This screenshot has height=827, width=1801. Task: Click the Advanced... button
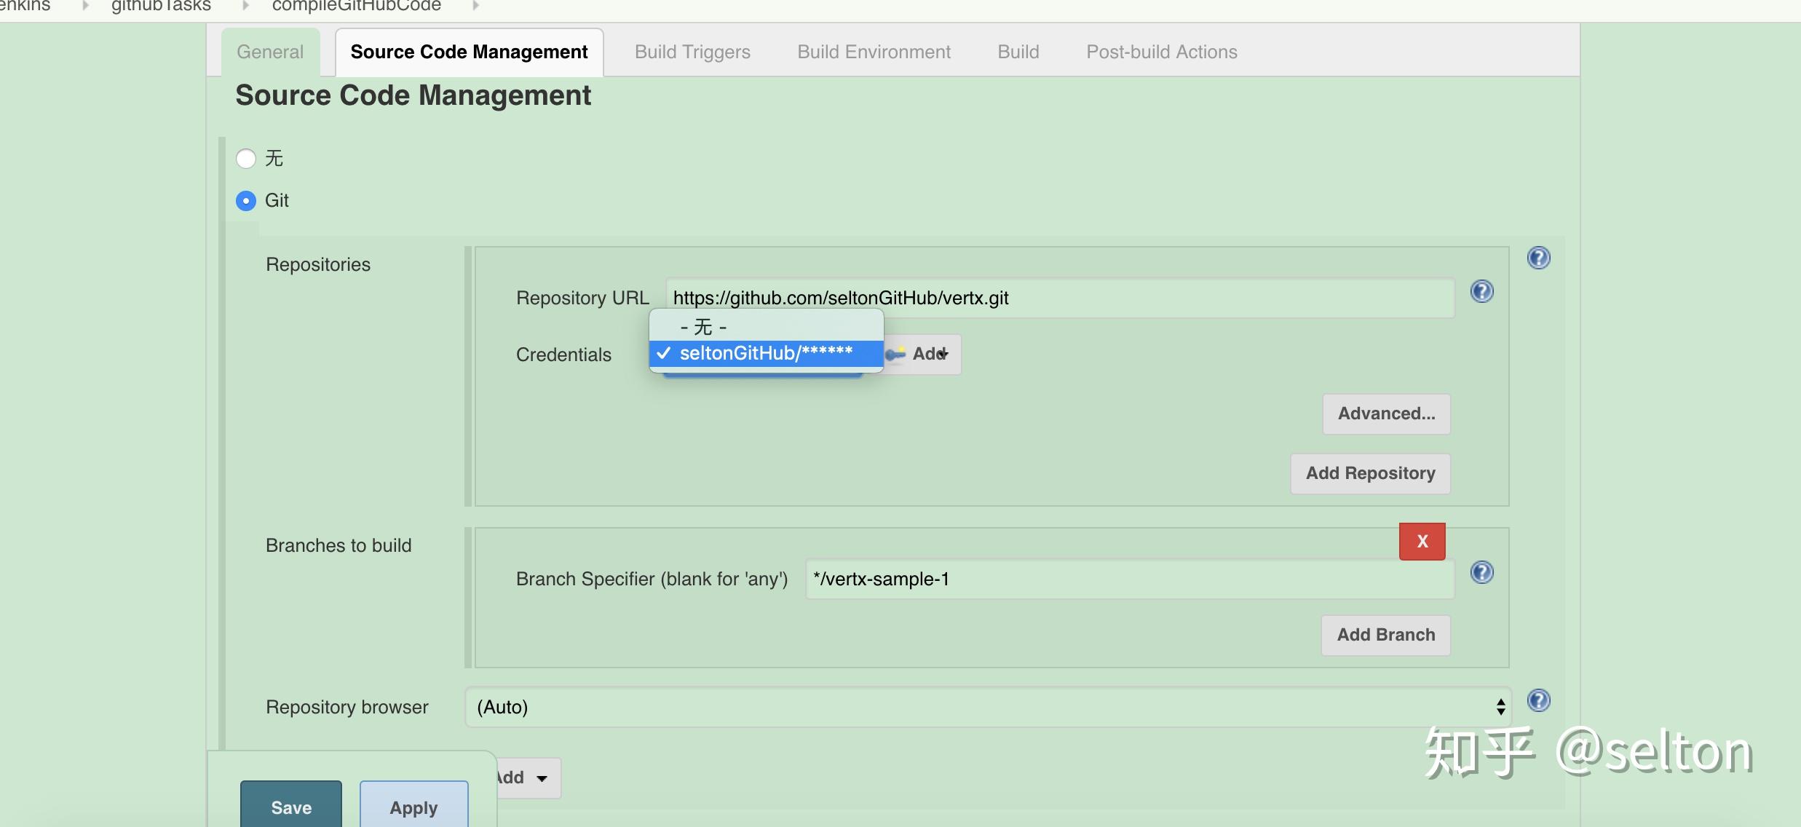click(x=1386, y=413)
